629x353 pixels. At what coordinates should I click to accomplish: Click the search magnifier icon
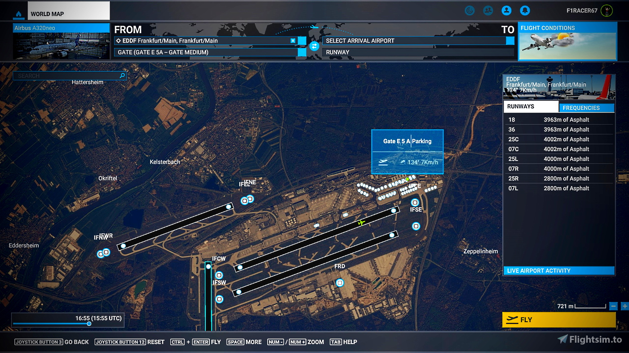point(122,75)
